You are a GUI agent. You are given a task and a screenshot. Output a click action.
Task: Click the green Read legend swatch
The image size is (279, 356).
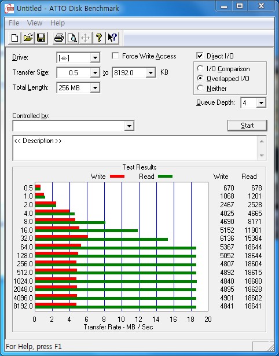pos(165,177)
